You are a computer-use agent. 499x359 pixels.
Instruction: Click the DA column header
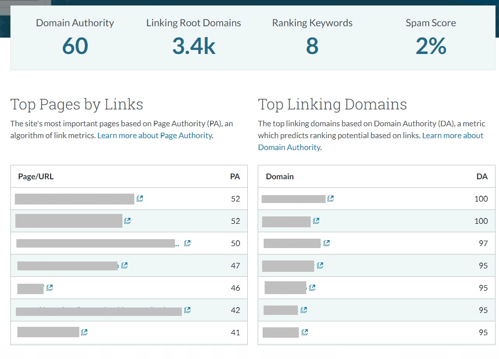(482, 176)
